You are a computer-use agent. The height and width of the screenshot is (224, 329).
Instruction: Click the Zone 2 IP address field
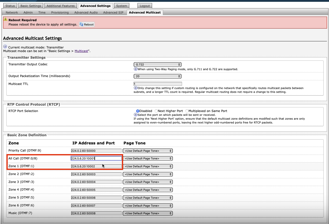click(x=96, y=174)
